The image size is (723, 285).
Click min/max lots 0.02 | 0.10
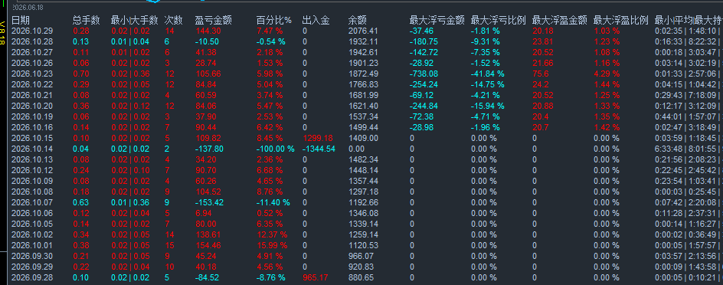[130, 170]
